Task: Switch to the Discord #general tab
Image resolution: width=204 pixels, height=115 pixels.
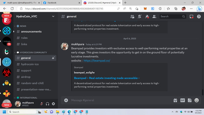Action: tap(102, 3)
